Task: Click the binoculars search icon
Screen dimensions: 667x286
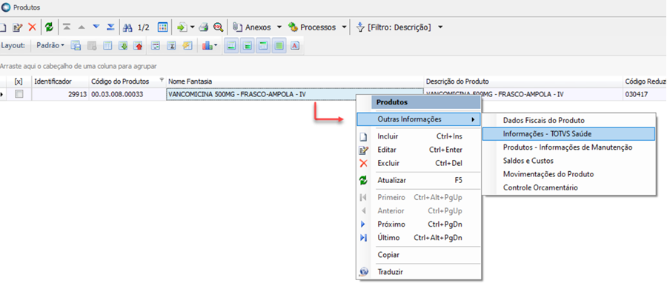Action: [127, 27]
